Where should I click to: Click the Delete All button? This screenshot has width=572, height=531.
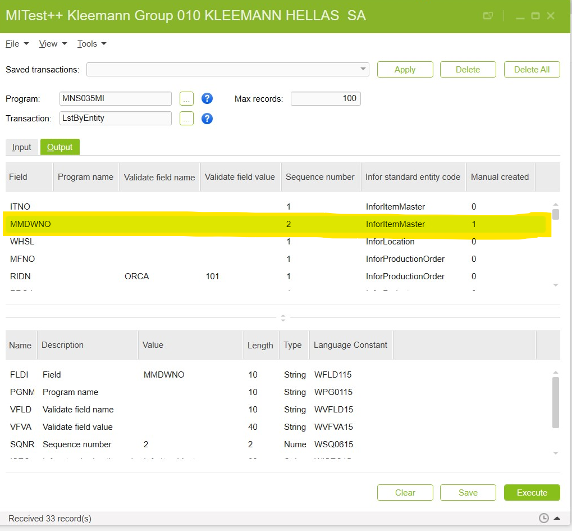[x=532, y=69]
